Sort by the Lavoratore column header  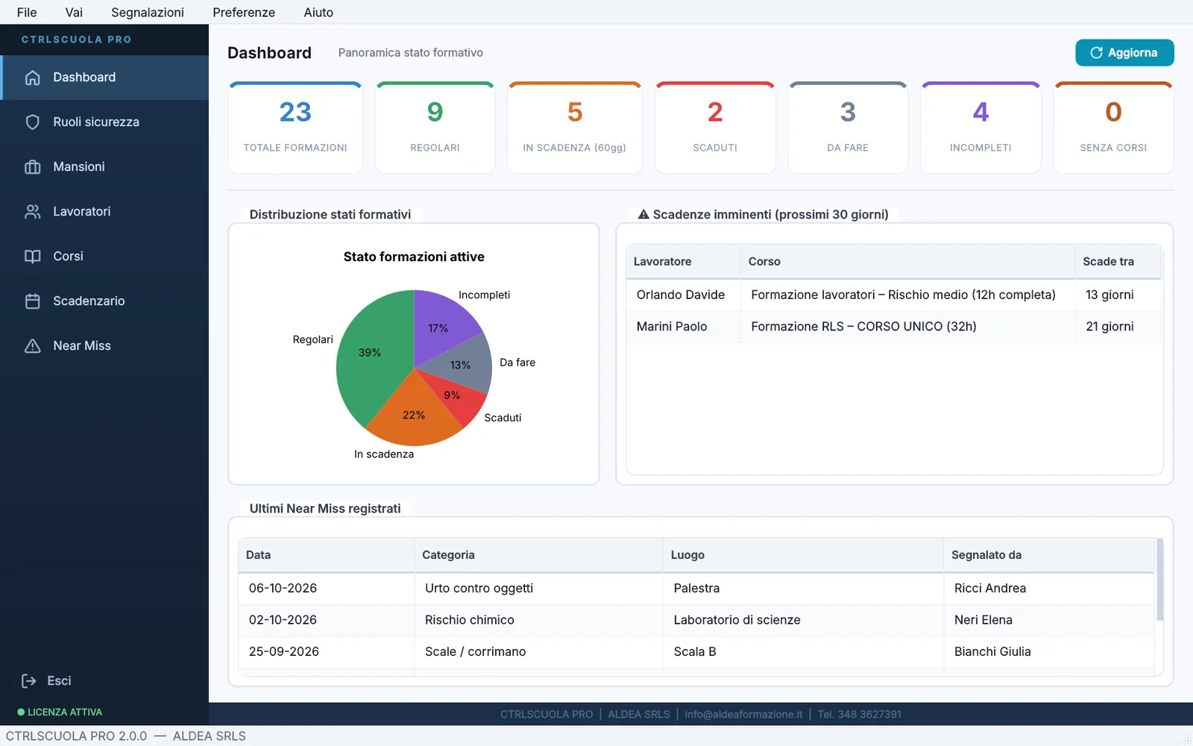(x=683, y=262)
